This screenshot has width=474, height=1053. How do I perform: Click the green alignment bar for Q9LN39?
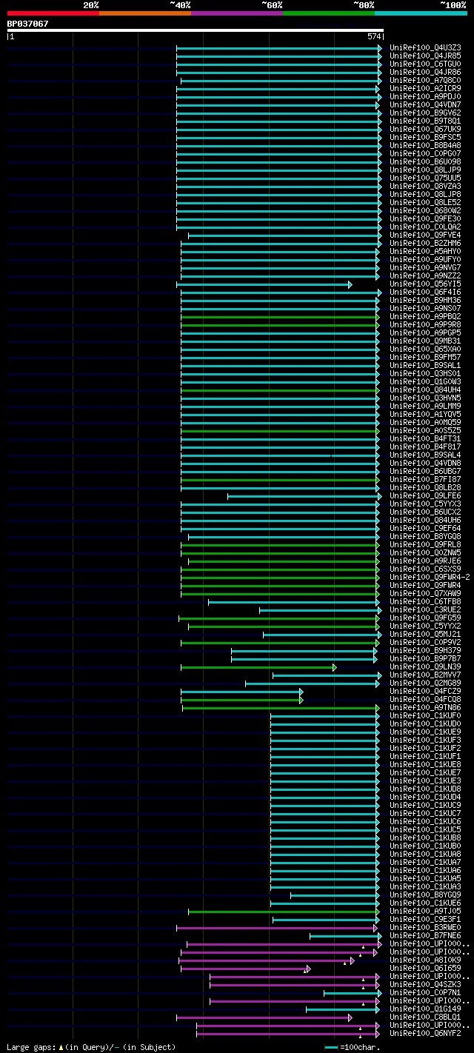coord(258,667)
